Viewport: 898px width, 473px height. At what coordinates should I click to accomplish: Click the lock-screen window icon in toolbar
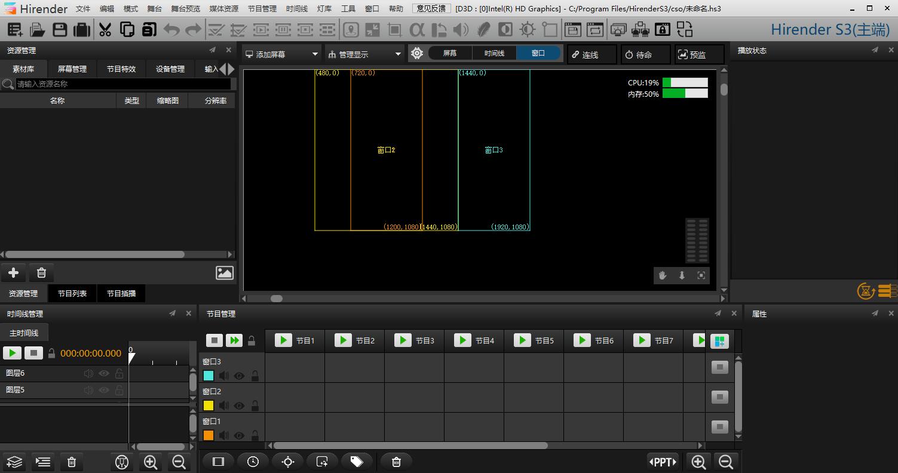click(663, 29)
